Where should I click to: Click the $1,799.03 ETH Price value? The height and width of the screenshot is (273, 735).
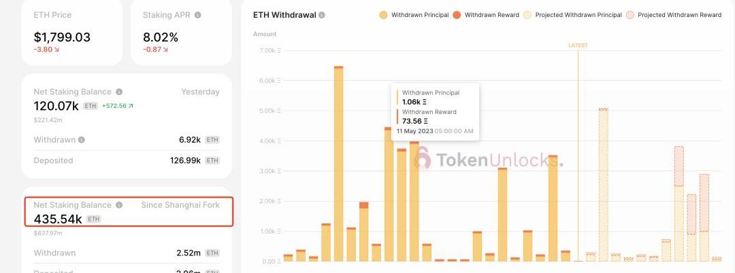point(62,37)
